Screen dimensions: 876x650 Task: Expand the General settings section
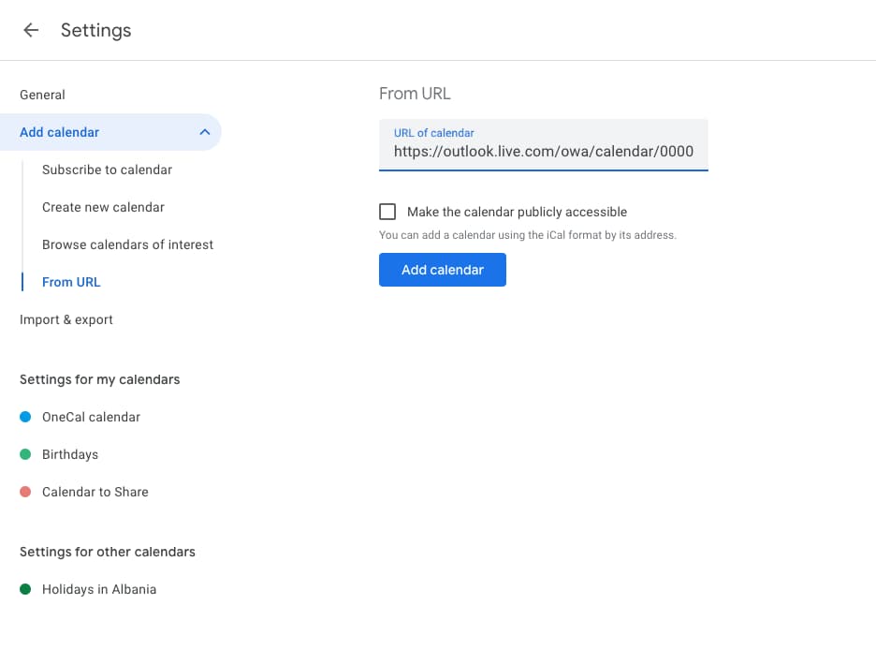coord(42,95)
